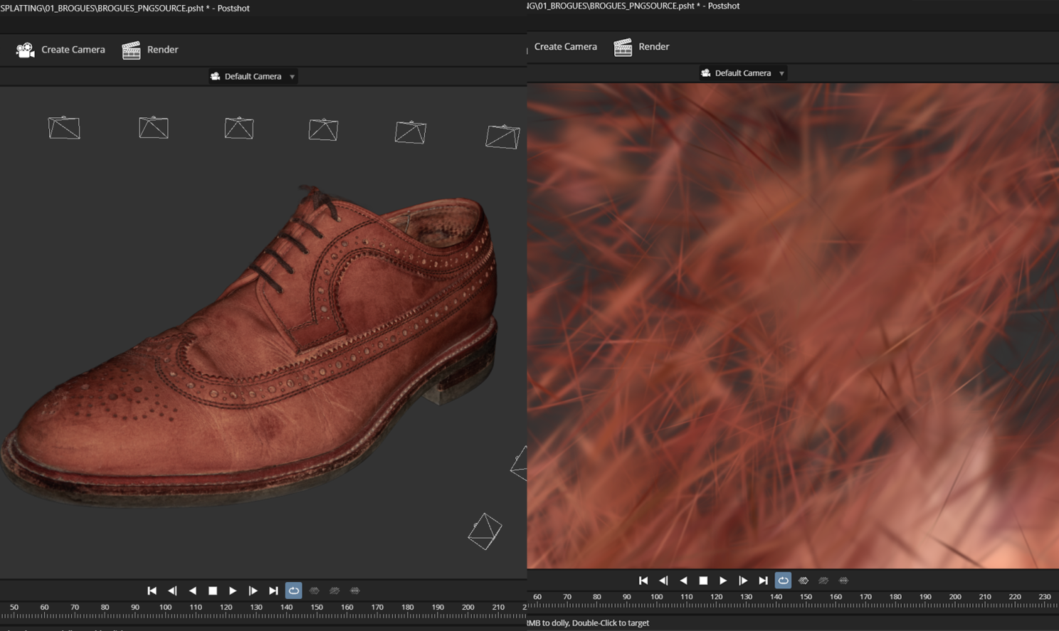
Task: Open Default Camera dropdown in right viewport
Action: click(742, 73)
